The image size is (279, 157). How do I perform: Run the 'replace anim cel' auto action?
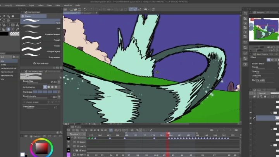(9, 68)
